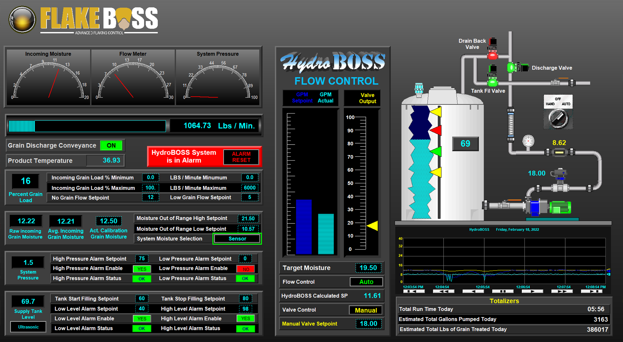Jump trend to end with skip-forward button
Screen dimensions: 623x342
tap(592, 291)
